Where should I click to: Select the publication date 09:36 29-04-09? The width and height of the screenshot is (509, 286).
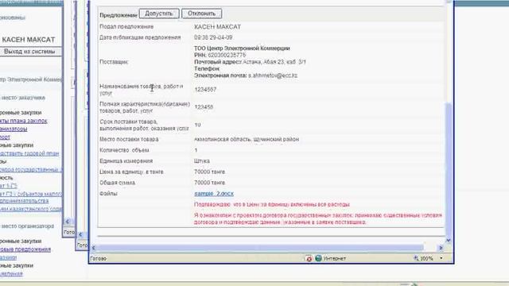[213, 37]
